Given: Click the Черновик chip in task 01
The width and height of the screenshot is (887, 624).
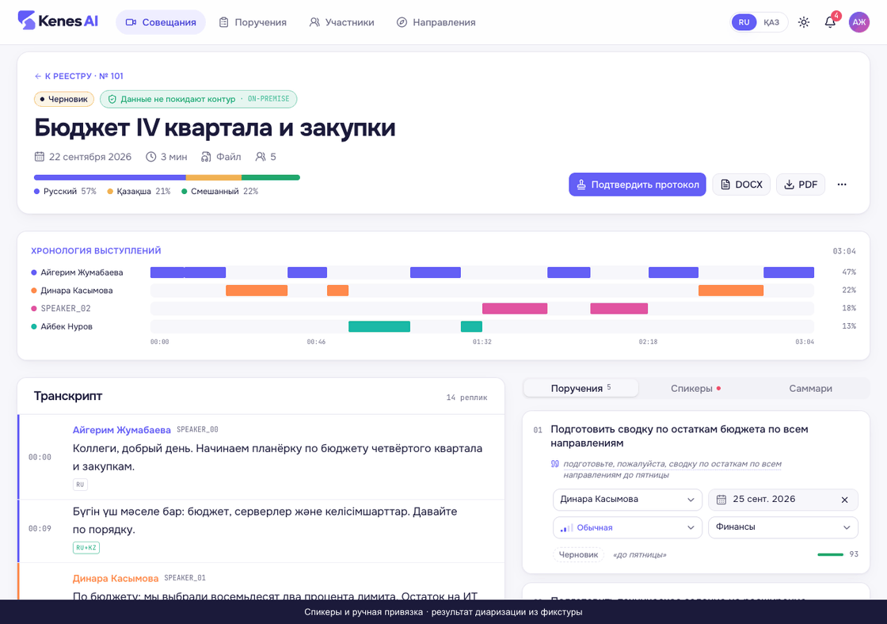Looking at the screenshot, I should click(x=578, y=554).
